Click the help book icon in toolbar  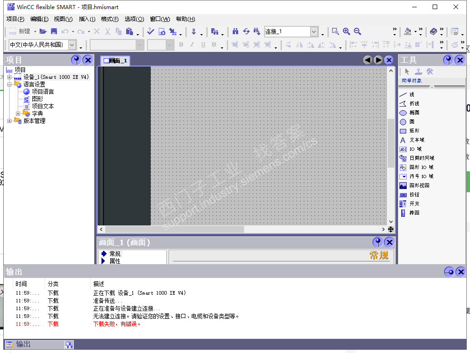[x=434, y=31]
